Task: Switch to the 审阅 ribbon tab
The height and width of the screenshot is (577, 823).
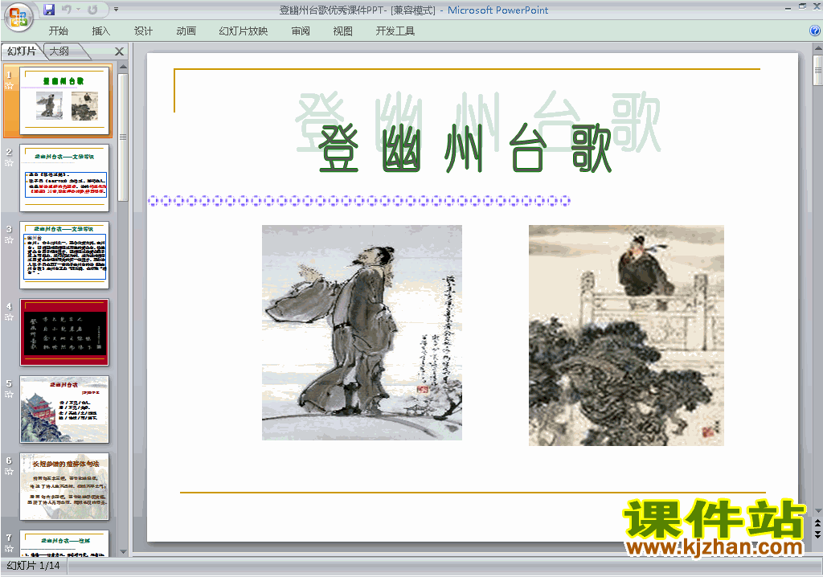Action: [x=301, y=31]
